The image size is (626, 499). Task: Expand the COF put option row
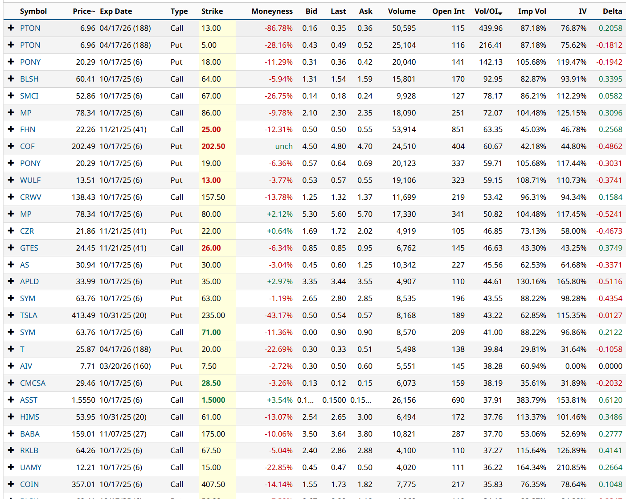[11, 146]
